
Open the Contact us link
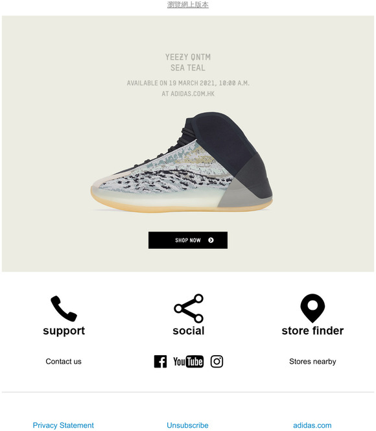[64, 362]
